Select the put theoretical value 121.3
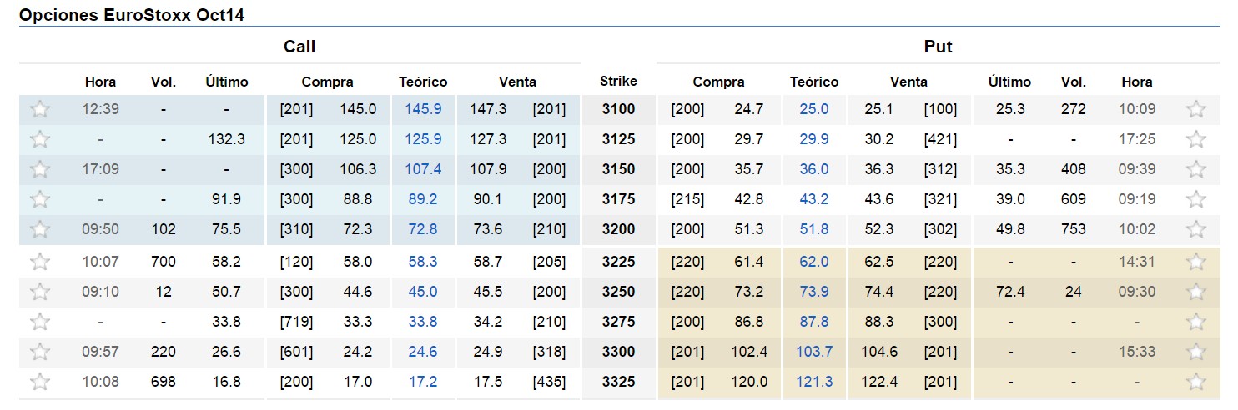The image size is (1238, 410). point(814,382)
